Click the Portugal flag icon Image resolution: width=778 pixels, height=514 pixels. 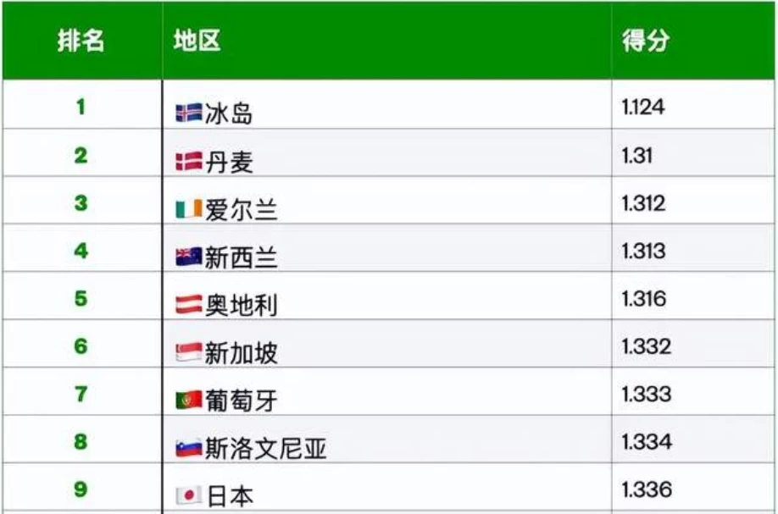(189, 400)
